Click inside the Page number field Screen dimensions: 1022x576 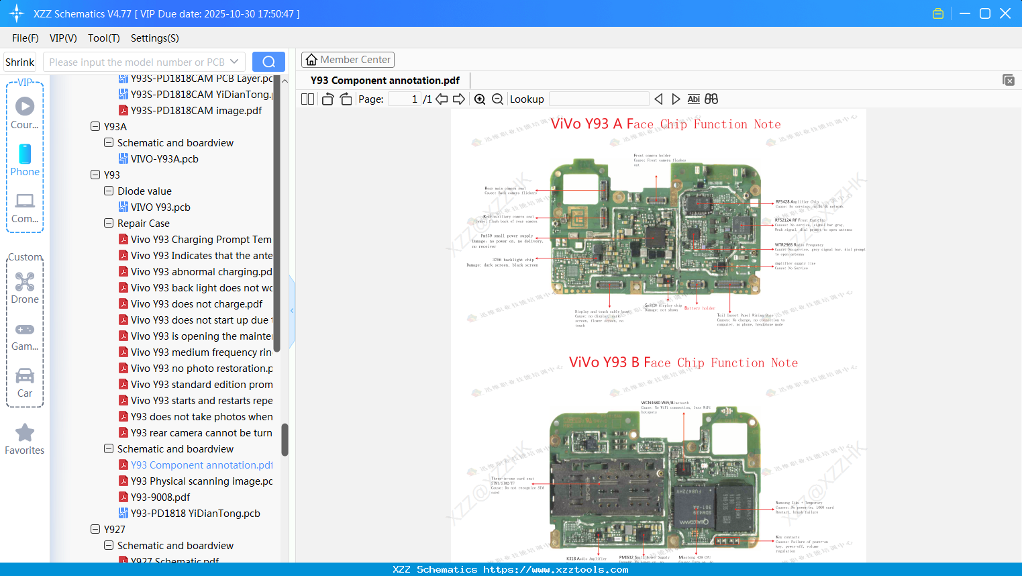coord(403,99)
